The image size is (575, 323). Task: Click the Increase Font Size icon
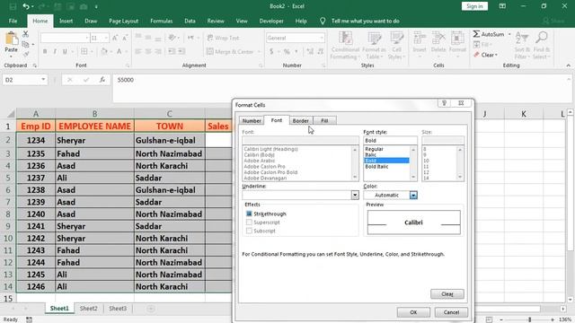tap(115, 38)
